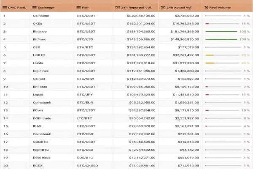Select the OEX exchange name
This screenshot has height=169, width=253.
pyautogui.click(x=36, y=47)
